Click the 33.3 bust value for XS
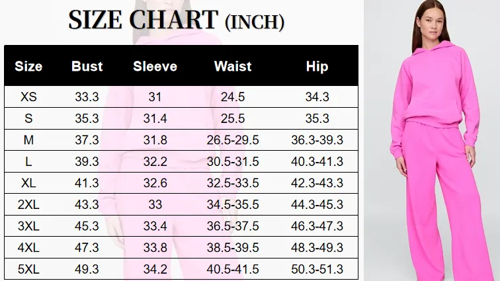Image resolution: width=500 pixels, height=281 pixels. click(x=87, y=97)
